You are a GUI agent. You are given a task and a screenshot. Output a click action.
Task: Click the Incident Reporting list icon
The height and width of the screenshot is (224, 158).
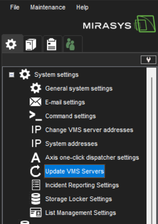pos(36,185)
